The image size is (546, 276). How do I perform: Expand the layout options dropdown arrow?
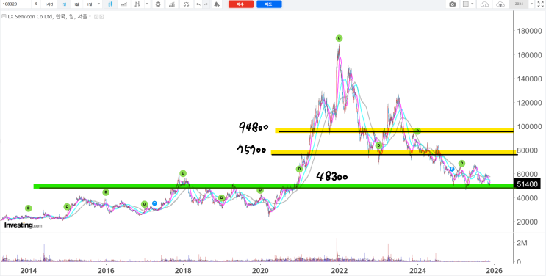(x=473, y=4)
